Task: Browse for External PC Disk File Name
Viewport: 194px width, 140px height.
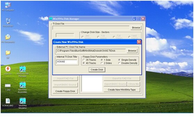Action: tap(132, 51)
